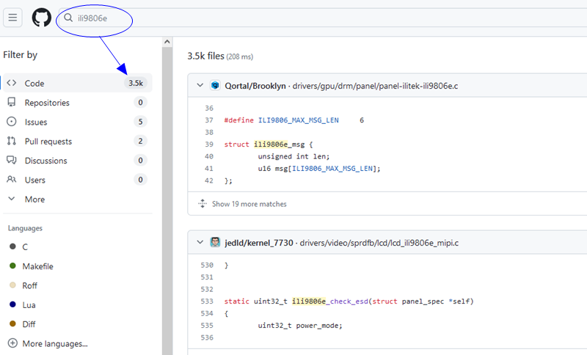The image size is (587, 355).
Task: Click the C language color dot
Action: [x=12, y=246]
